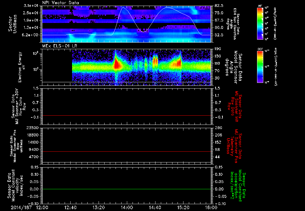Image resolution: width=305 pixels, height=211 pixels.
Task: Click the red MU Scanner raw data line
Action: [x=127, y=115]
